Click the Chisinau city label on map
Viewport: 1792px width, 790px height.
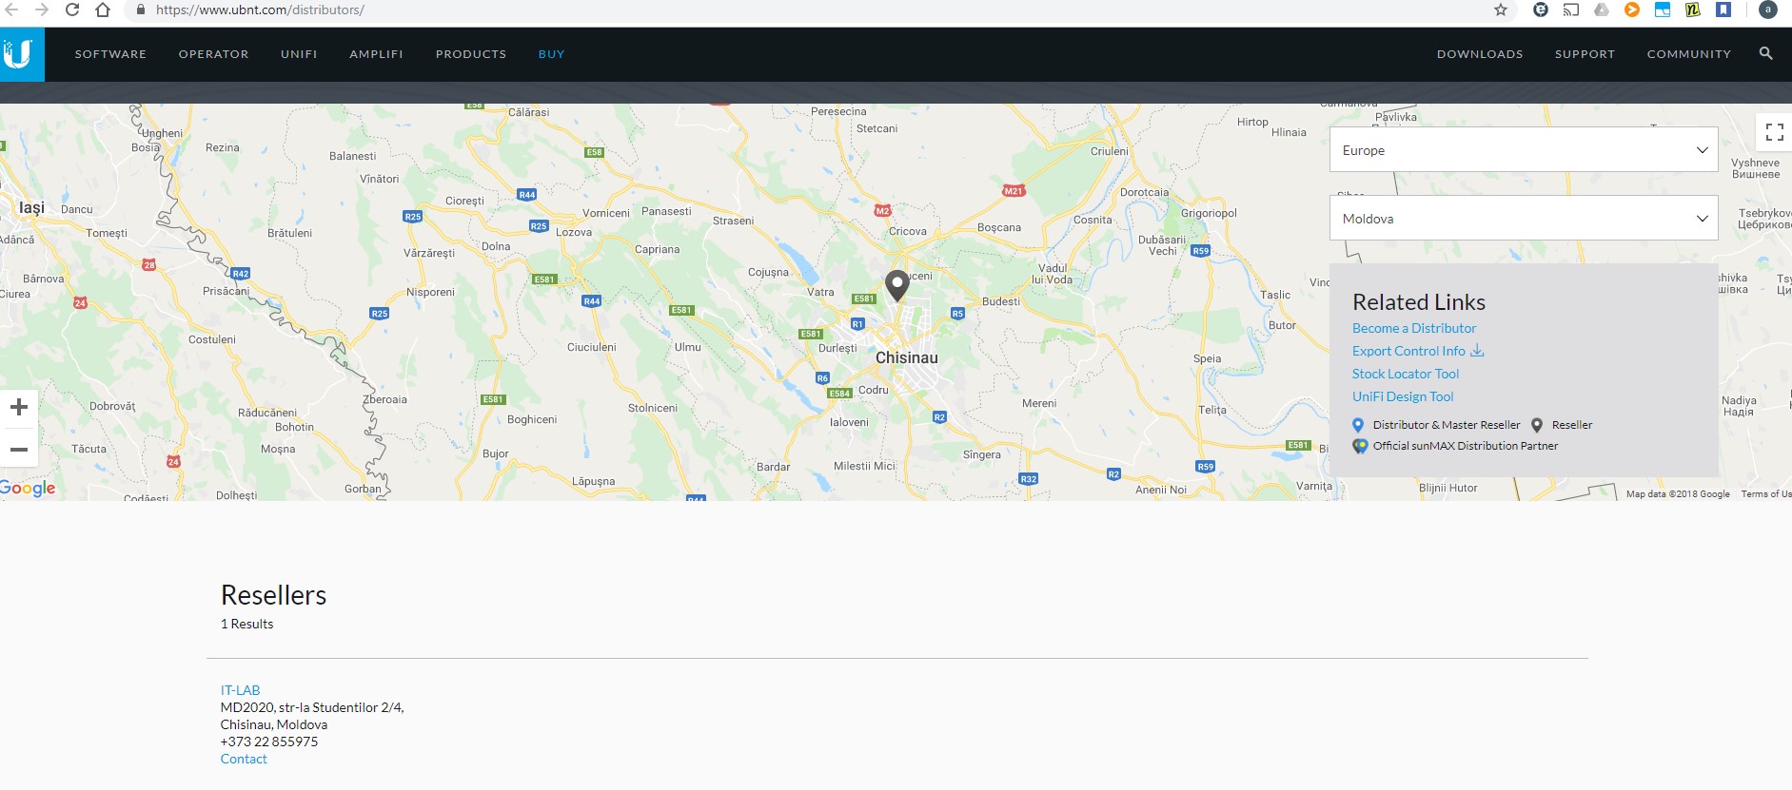tap(906, 357)
